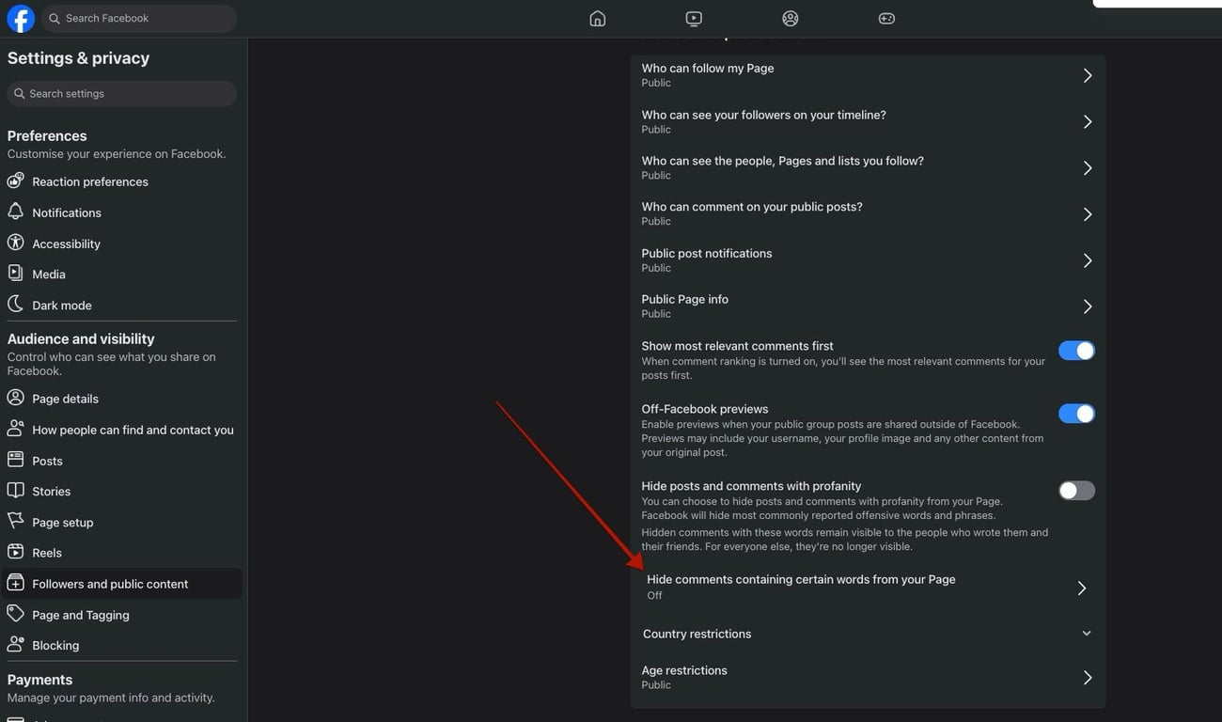Viewport: 1222px width, 722px height.
Task: Select Followers and public content menu item
Action: (x=122, y=584)
